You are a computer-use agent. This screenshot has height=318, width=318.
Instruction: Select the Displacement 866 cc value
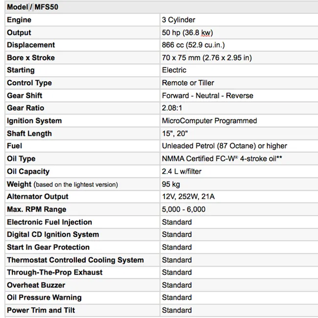pyautogui.click(x=193, y=45)
